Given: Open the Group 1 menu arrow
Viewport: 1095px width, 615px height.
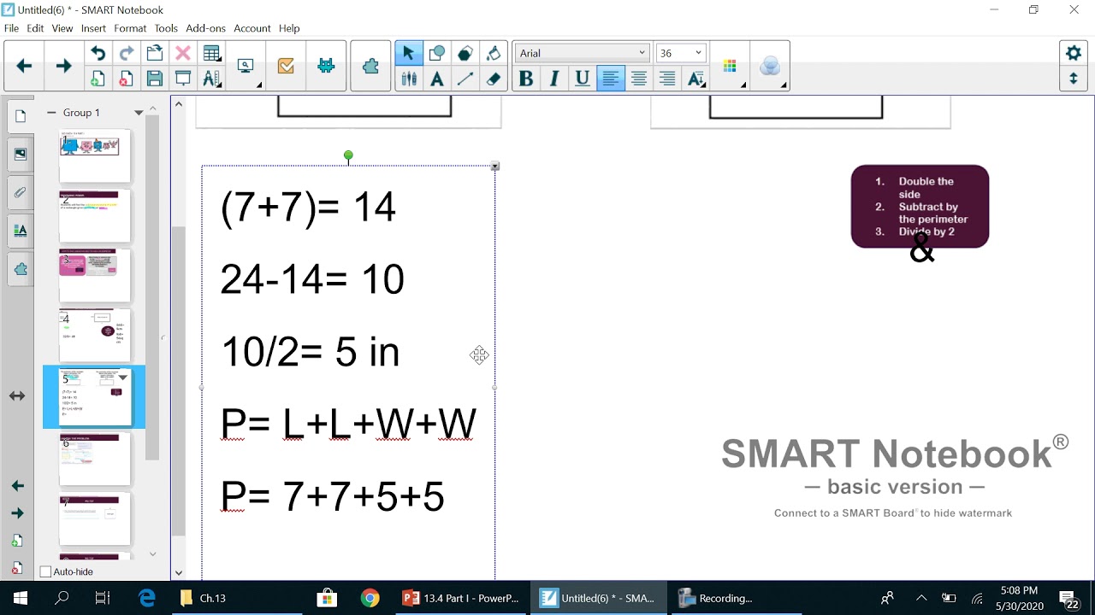Looking at the screenshot, I should [x=139, y=113].
